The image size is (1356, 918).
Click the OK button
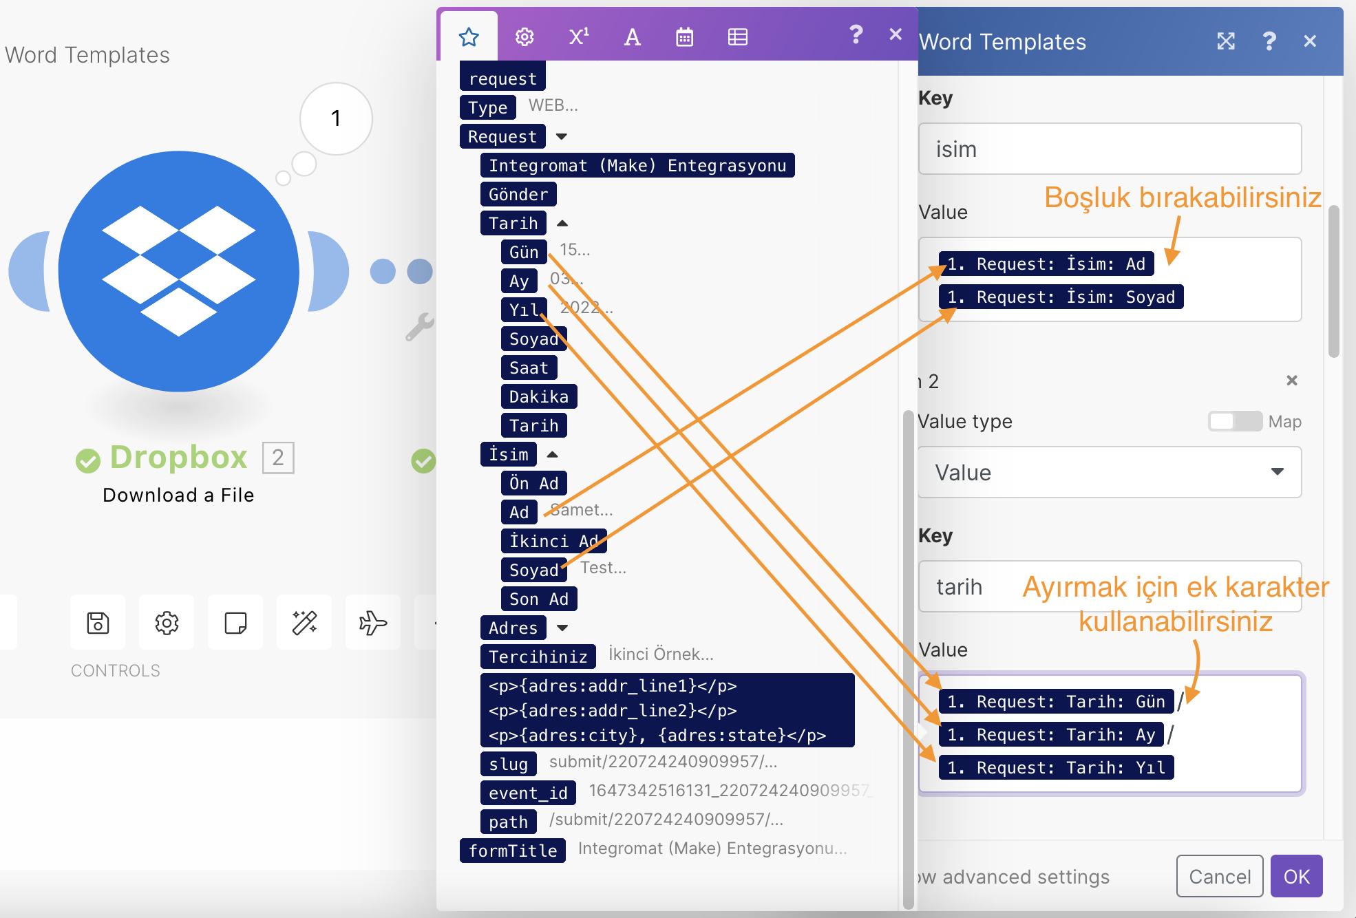tap(1296, 876)
